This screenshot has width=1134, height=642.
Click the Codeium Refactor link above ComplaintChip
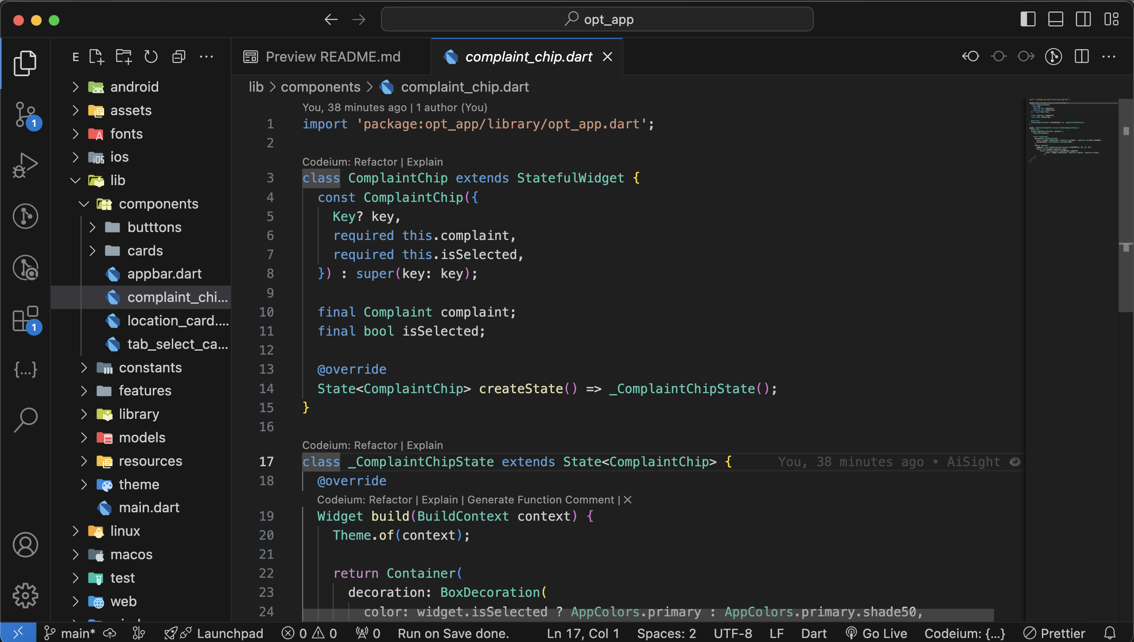click(375, 162)
